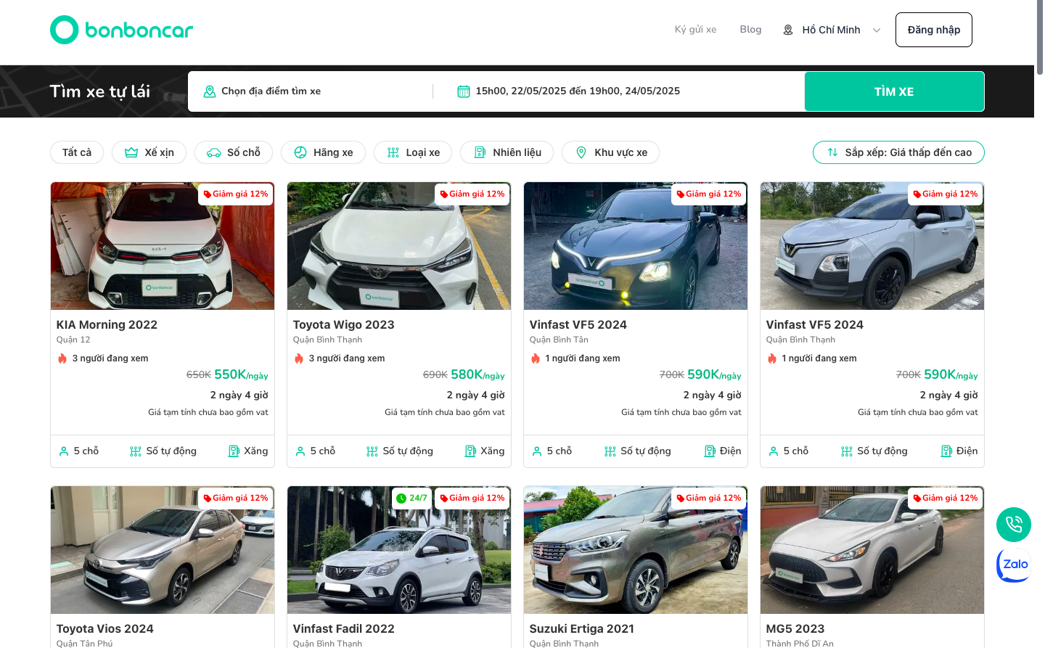Click the charging icon beside Điện on VF5 Bình Thạnh
1045x648 pixels.
[x=946, y=451]
